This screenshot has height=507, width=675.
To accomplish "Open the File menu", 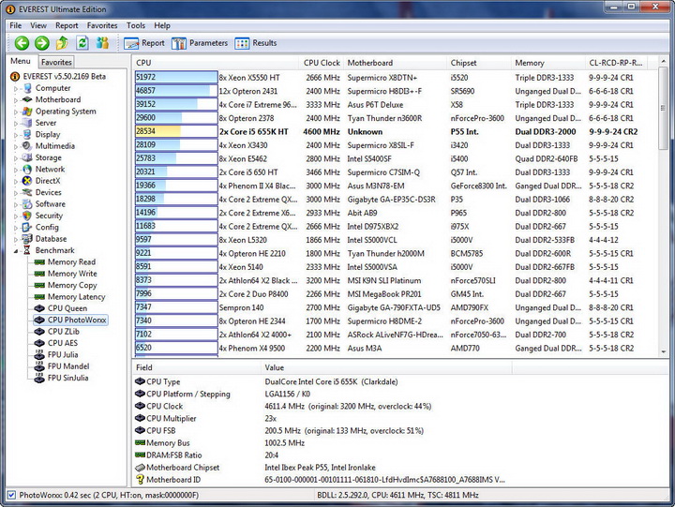I will click(16, 26).
